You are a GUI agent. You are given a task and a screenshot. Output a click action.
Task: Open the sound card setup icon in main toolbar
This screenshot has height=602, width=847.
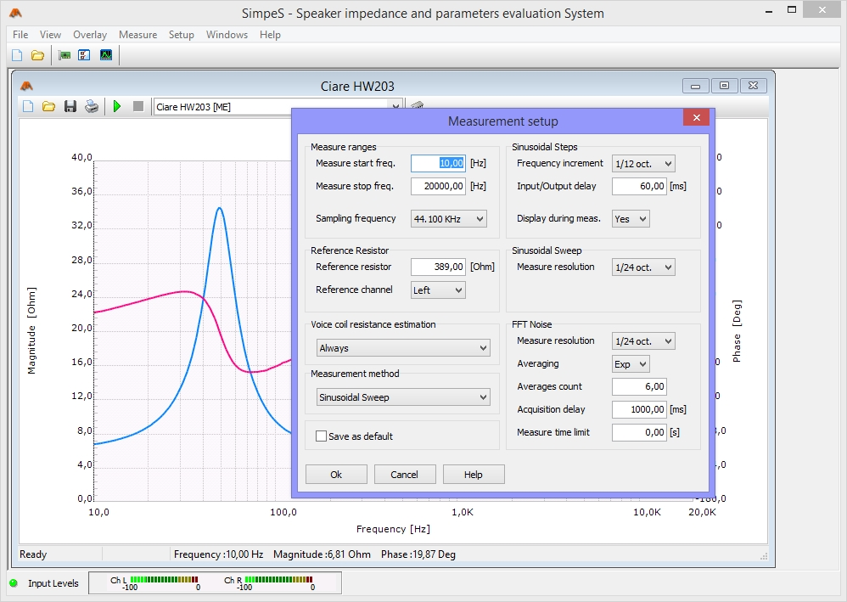65,55
